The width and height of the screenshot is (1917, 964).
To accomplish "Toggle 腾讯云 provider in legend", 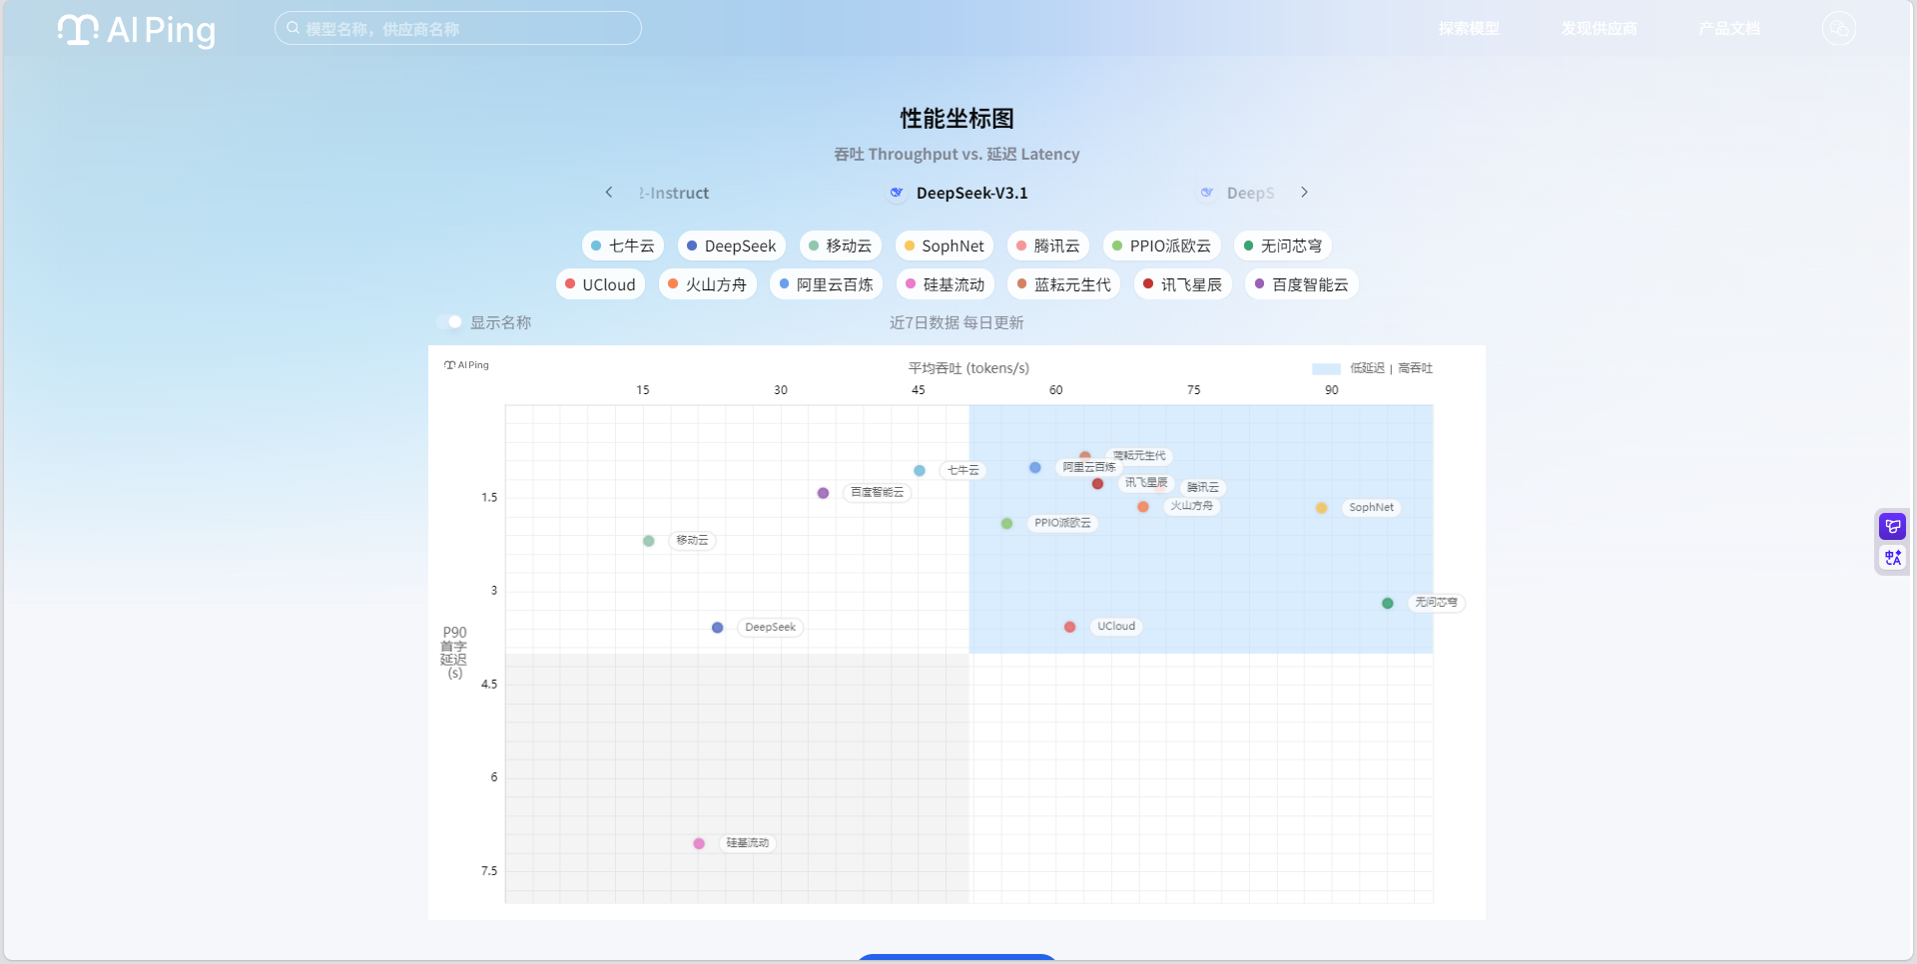I will point(1047,245).
